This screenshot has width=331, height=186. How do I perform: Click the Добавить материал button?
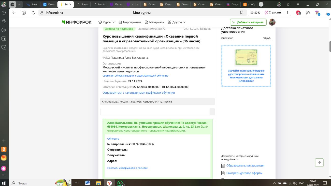tap(248, 22)
